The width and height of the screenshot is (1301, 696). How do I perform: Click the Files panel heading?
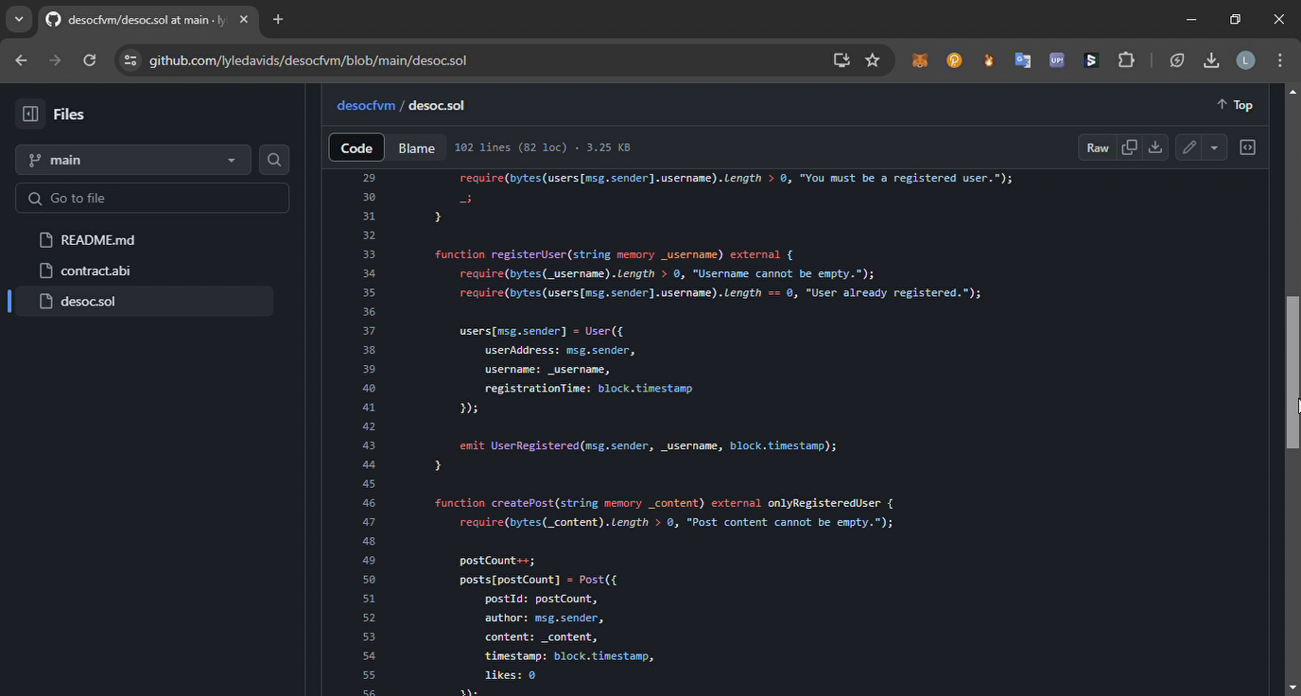click(68, 113)
